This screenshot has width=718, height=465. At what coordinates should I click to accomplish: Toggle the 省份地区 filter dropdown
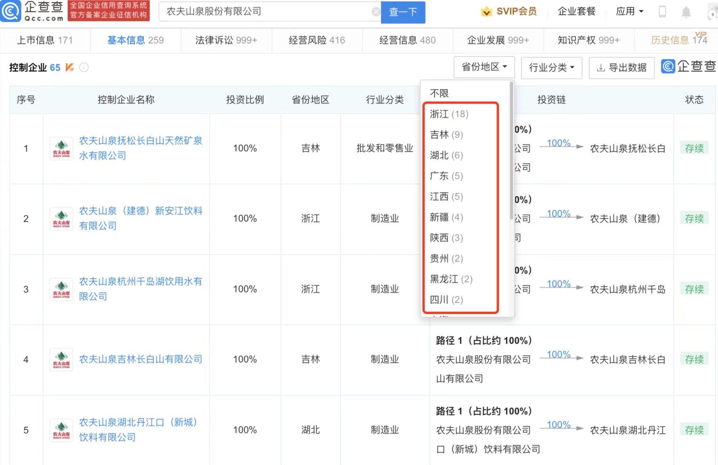pos(484,67)
